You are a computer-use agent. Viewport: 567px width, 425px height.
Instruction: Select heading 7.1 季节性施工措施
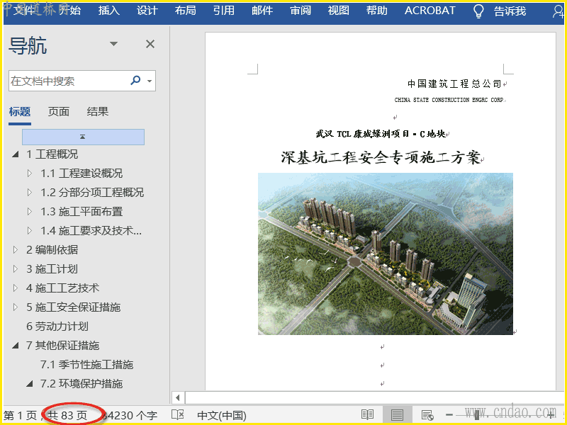click(87, 365)
